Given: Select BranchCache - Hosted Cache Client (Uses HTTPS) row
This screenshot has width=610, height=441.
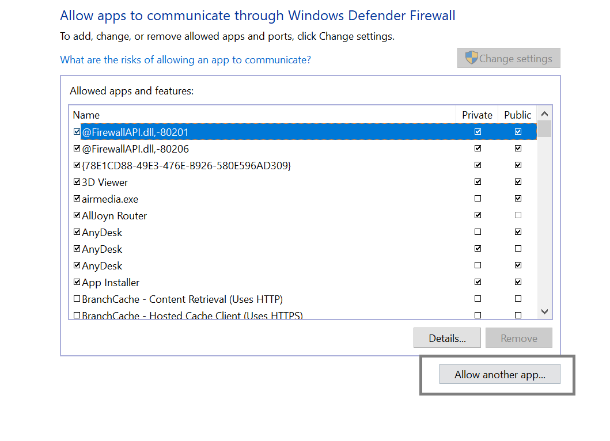Looking at the screenshot, I should (x=304, y=313).
